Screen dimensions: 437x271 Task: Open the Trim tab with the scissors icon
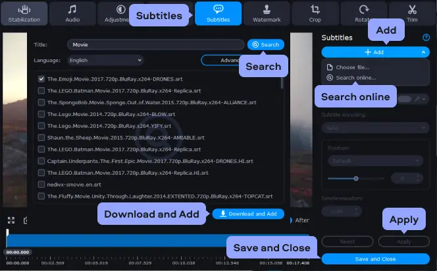413,14
